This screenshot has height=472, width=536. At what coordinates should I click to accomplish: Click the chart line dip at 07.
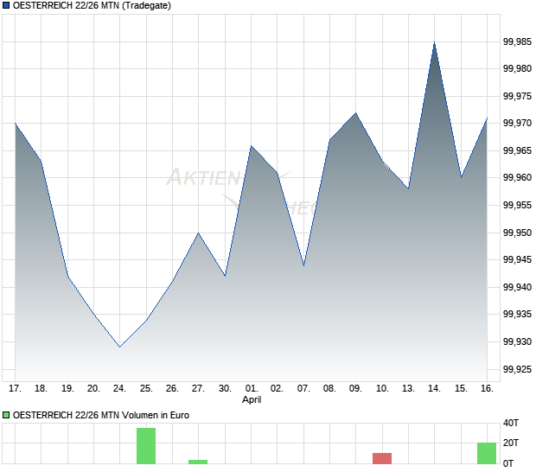[x=303, y=265]
